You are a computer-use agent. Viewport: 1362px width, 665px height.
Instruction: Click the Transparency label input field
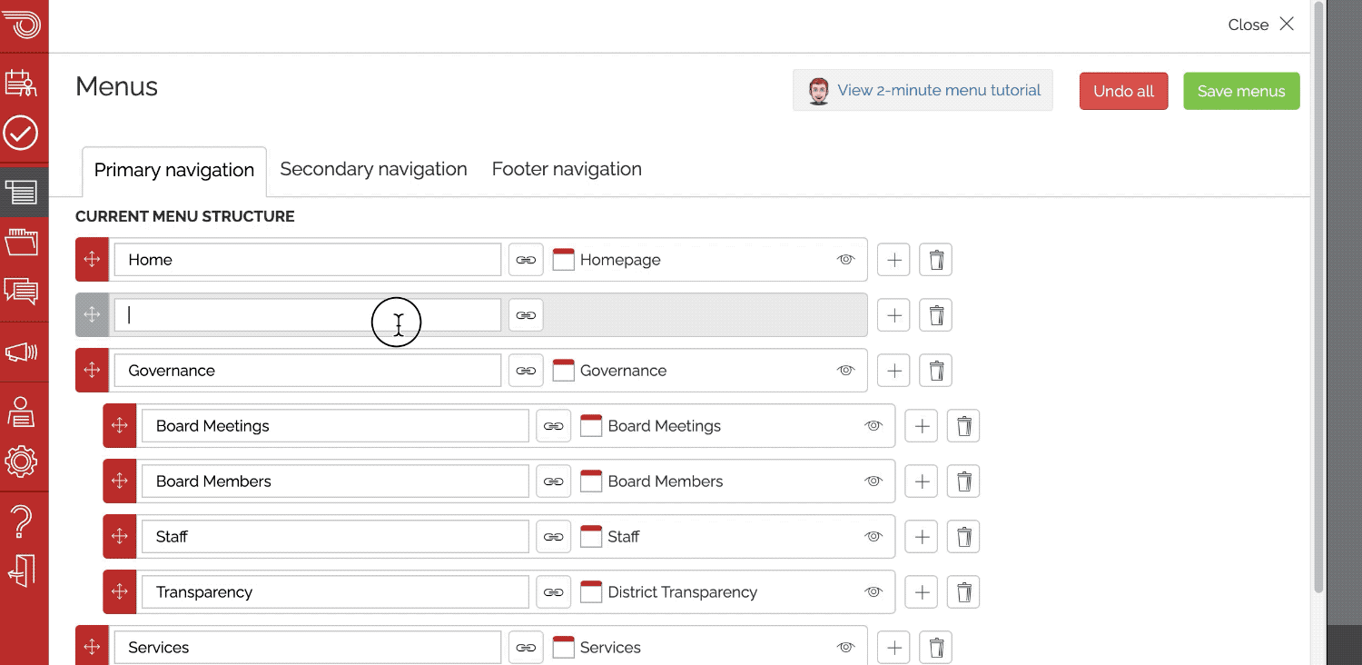[x=335, y=592]
